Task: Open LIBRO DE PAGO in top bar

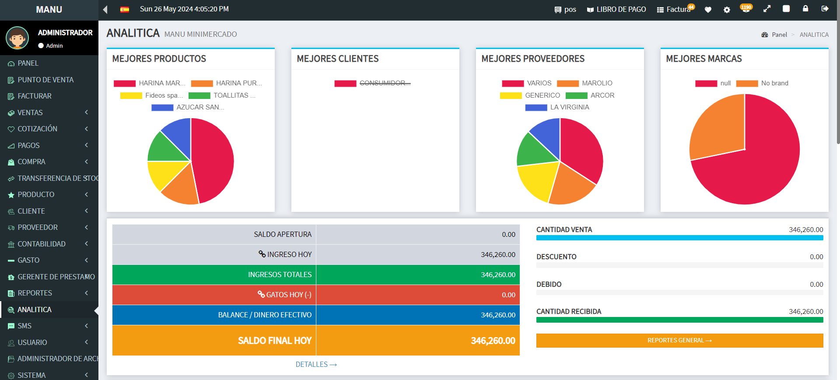Action: click(616, 10)
